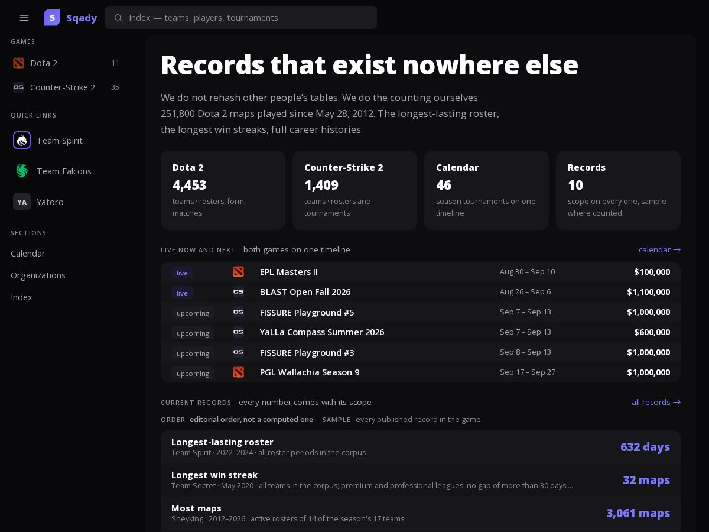Click live badge on EPL Masters II
Image resolution: width=709 pixels, height=532 pixels.
pos(182,273)
